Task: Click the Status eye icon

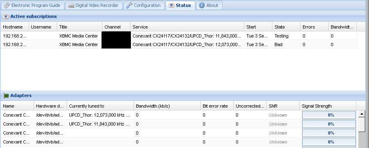Action: (x=171, y=5)
